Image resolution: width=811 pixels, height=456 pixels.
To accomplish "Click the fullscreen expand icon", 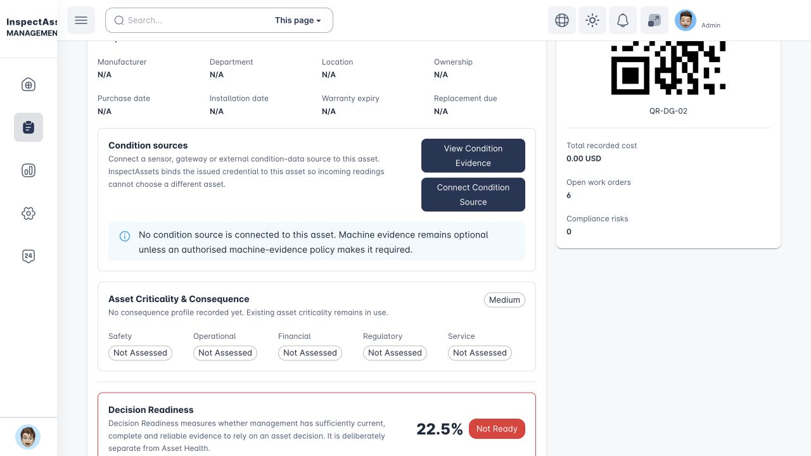I will 655,20.
